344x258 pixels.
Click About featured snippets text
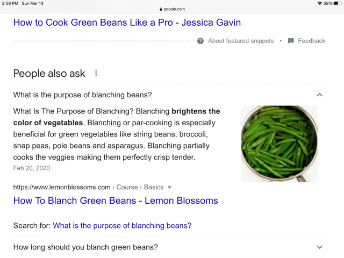coord(241,41)
